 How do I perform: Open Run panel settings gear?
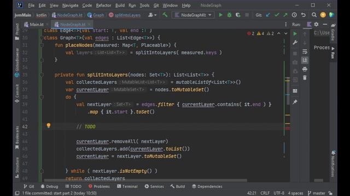pos(316,24)
